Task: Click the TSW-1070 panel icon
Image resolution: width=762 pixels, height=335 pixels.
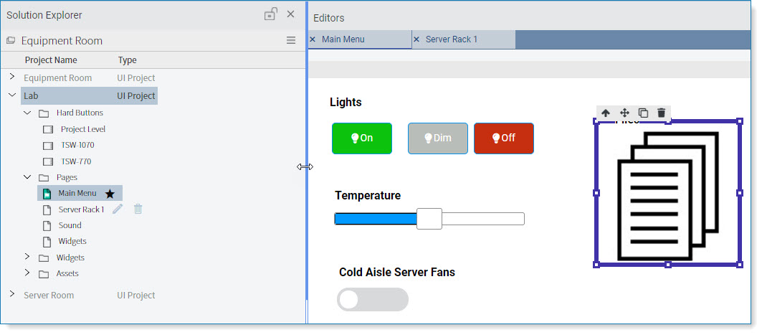Action: click(x=47, y=146)
